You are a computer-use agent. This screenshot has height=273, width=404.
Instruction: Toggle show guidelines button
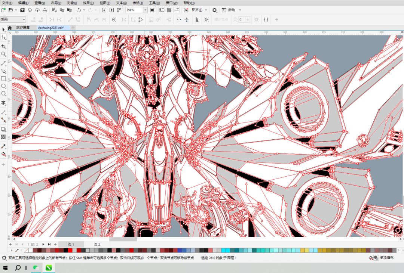tap(177, 10)
